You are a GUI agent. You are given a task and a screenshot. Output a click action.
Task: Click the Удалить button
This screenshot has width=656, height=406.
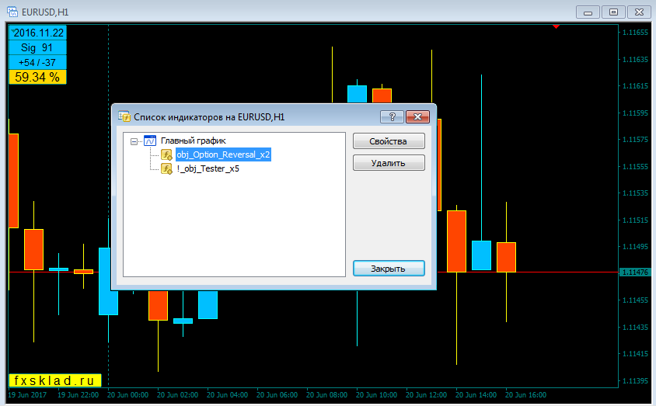[x=389, y=163]
